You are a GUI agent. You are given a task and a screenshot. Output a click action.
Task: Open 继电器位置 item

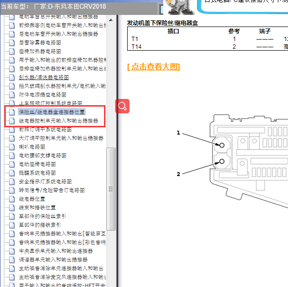[32, 199]
